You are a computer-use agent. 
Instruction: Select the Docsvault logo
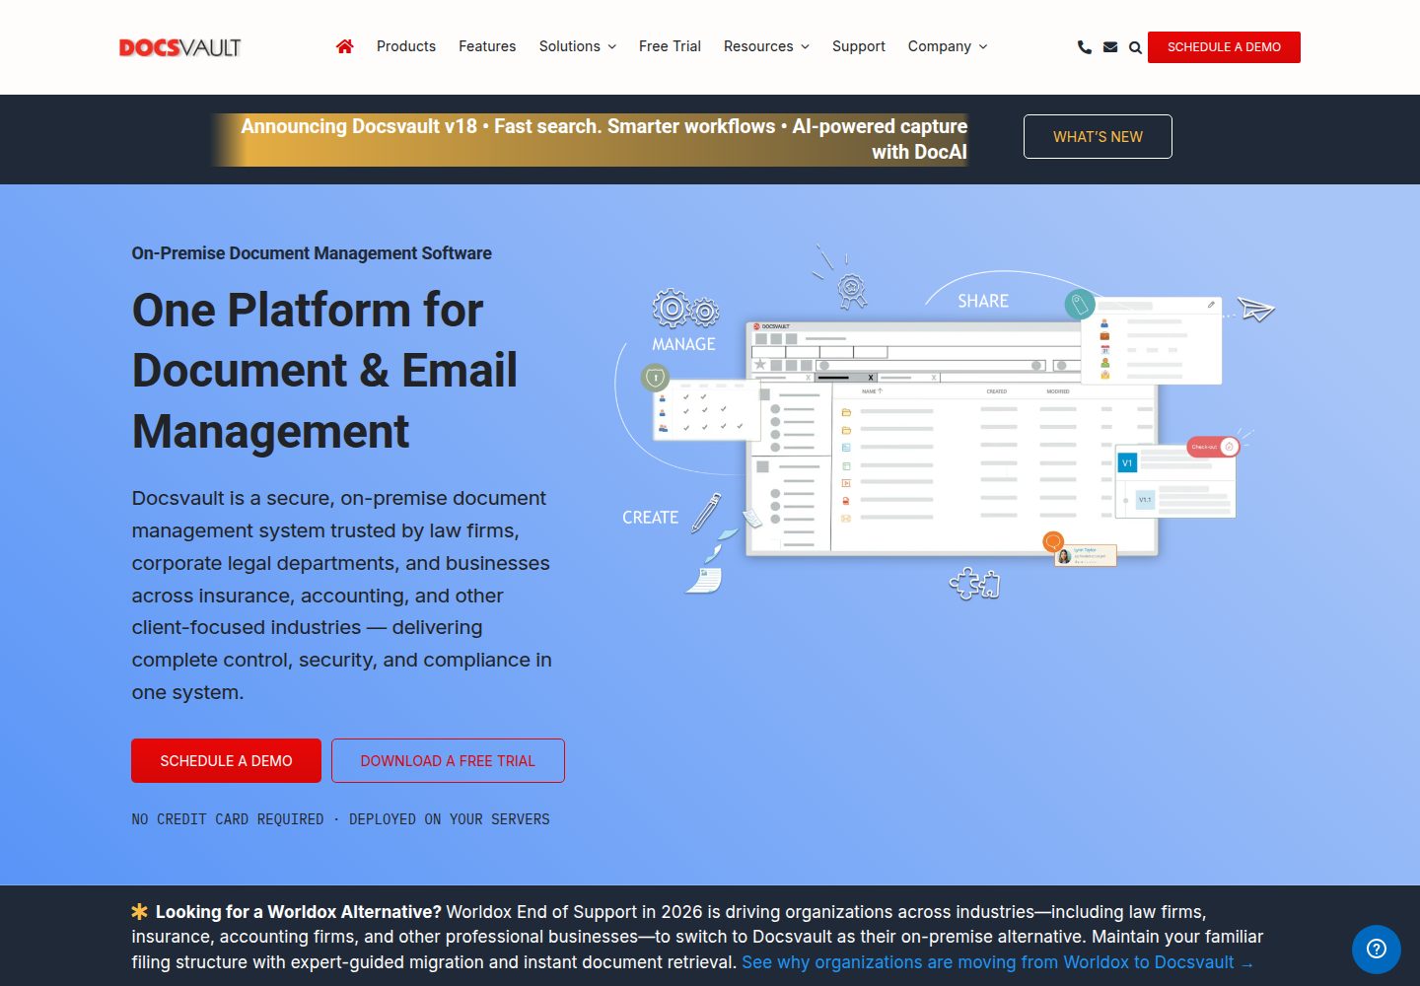[x=180, y=47]
